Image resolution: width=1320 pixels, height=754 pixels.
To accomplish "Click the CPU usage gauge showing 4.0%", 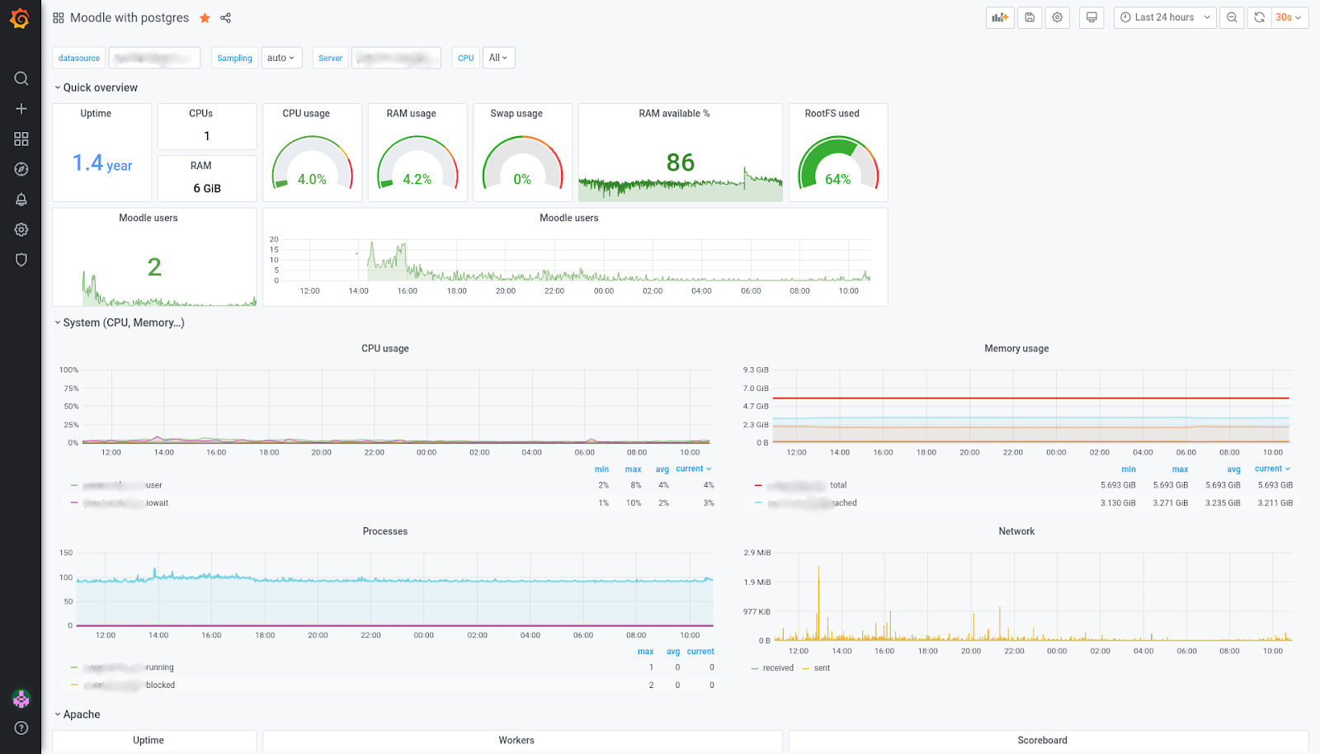I will click(x=312, y=163).
